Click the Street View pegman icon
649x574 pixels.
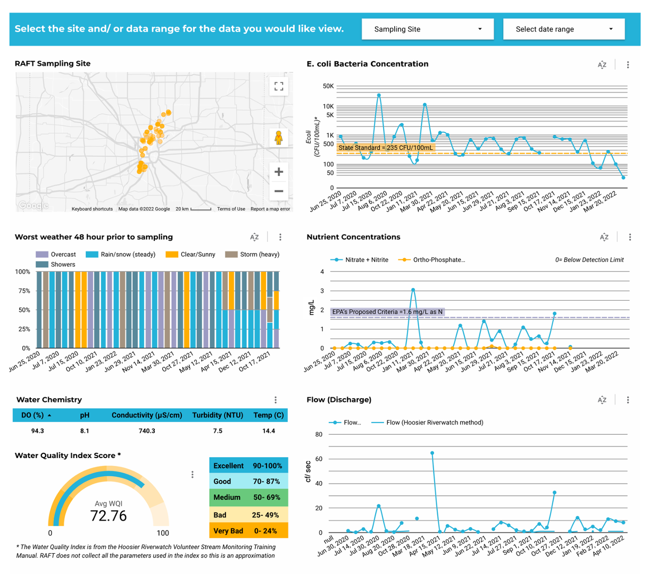click(278, 138)
